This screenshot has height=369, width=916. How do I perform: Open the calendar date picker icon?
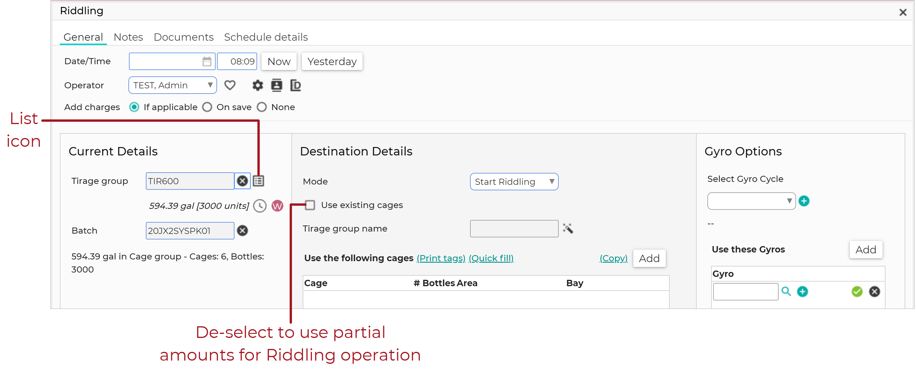(207, 62)
